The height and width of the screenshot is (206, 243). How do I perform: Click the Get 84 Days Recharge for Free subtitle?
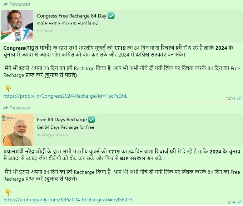click(65, 127)
